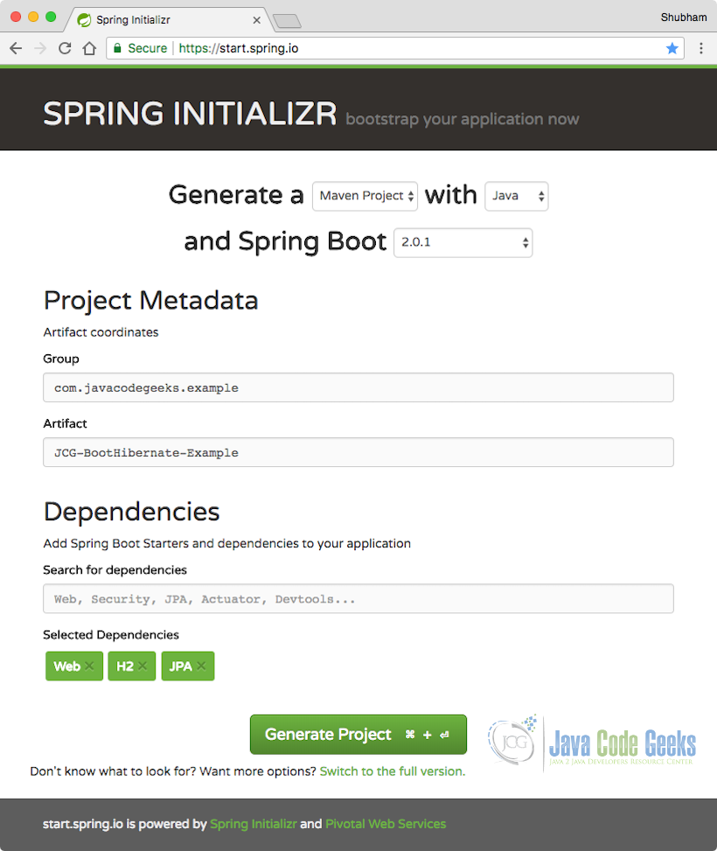Click the H2 dependency tag

(x=132, y=666)
